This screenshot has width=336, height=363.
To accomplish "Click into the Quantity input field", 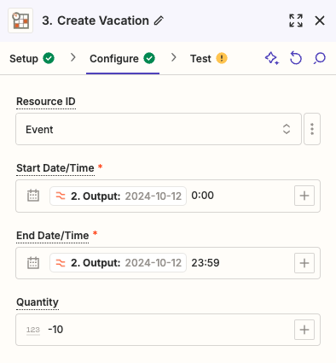I will tap(168, 330).
